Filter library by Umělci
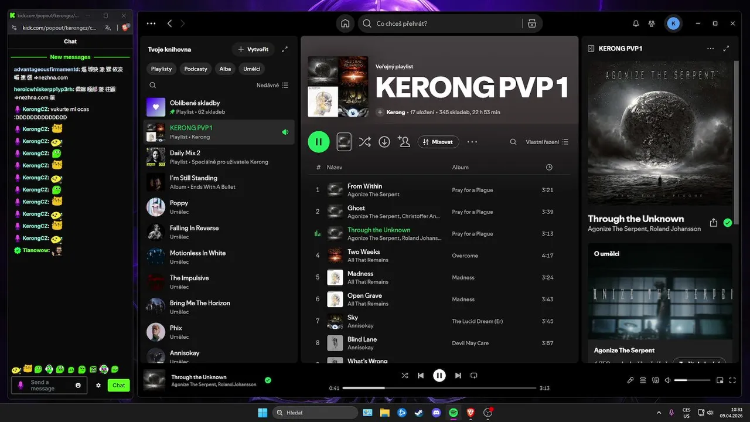Screen dimensions: 750x422 252,69
